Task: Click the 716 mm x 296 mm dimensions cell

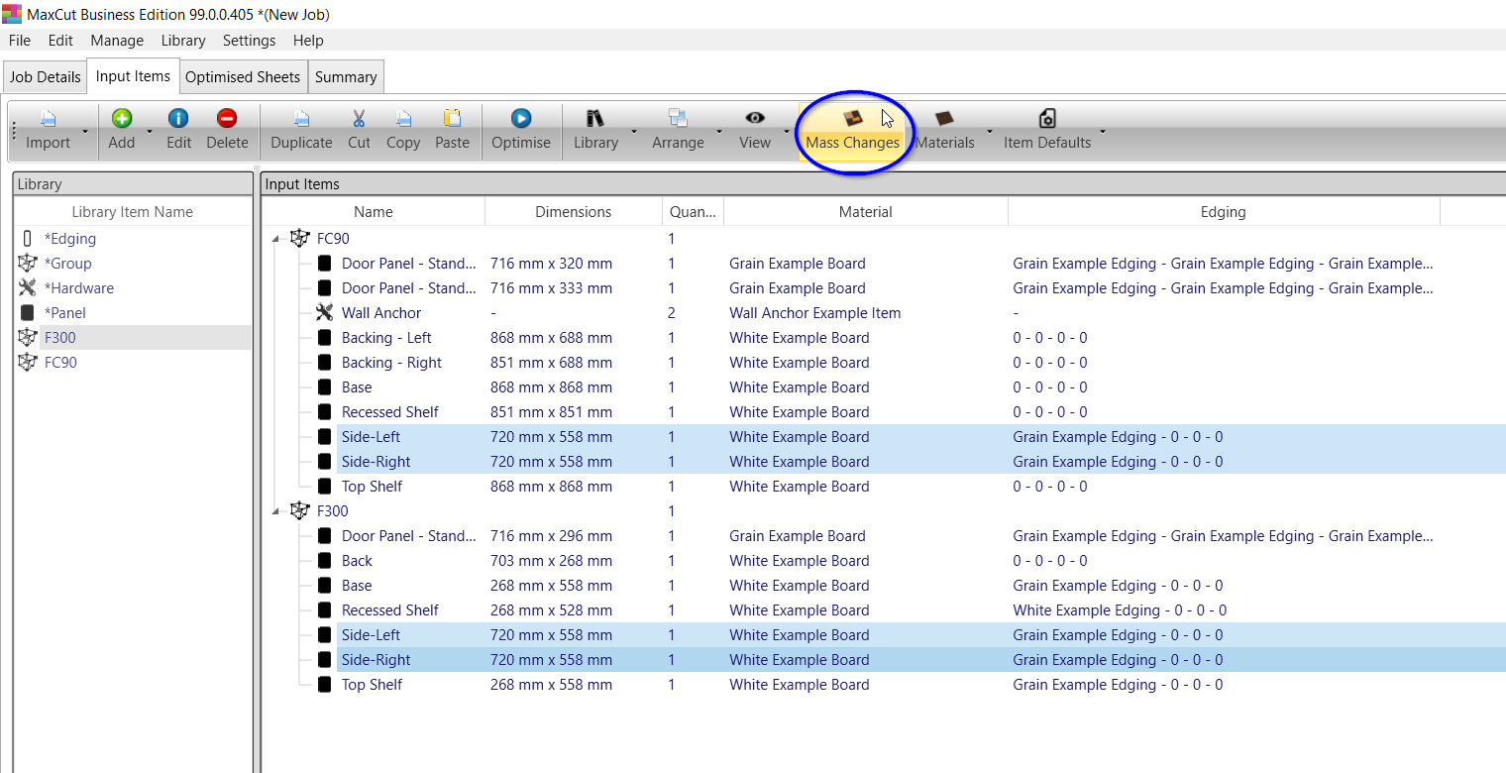Action: point(551,536)
